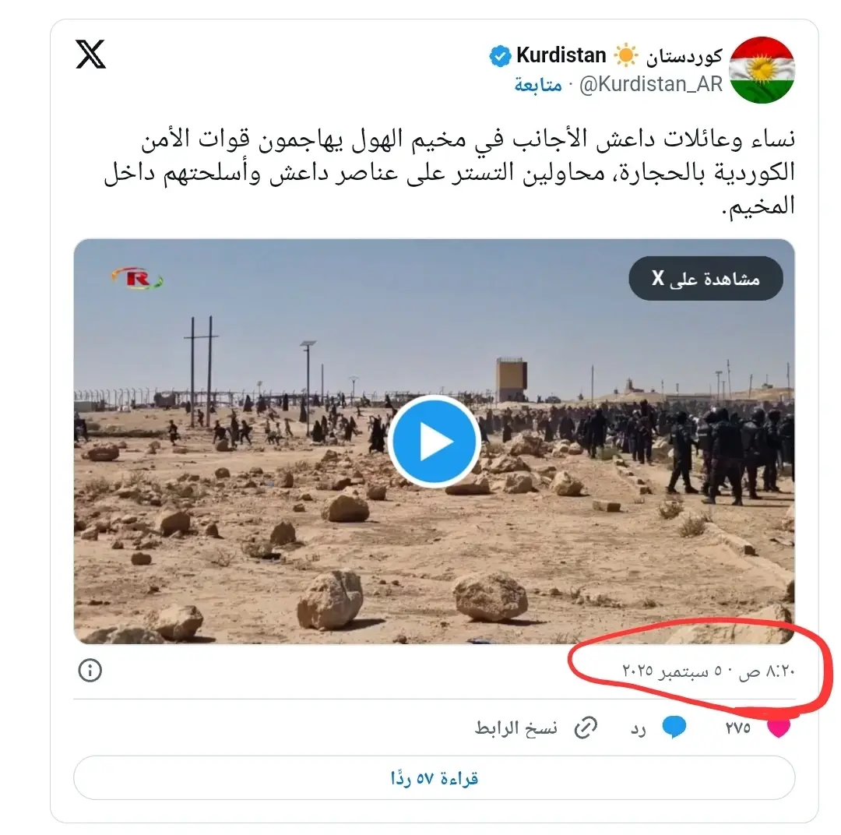
Task: Click the Arabic tweet text body
Action: (x=449, y=172)
